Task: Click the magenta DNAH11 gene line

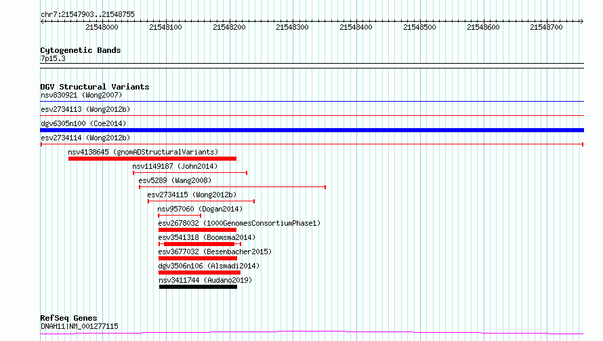Action: pos(312,332)
